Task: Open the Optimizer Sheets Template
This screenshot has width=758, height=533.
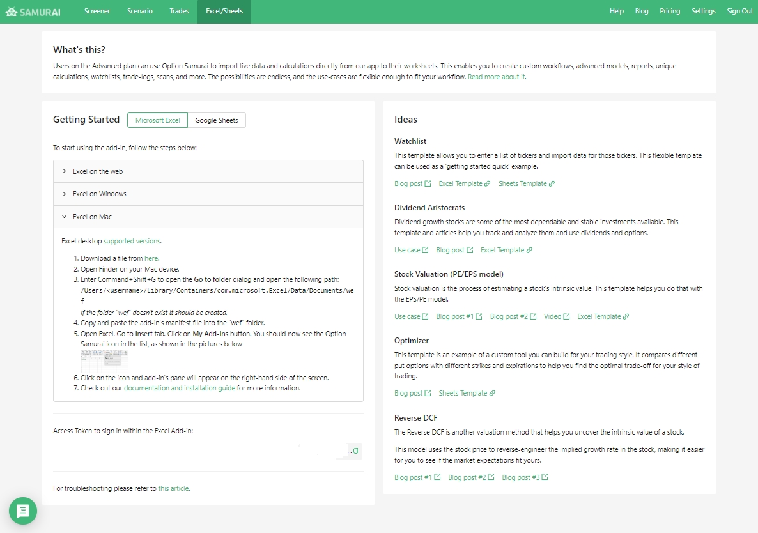Action: click(467, 393)
